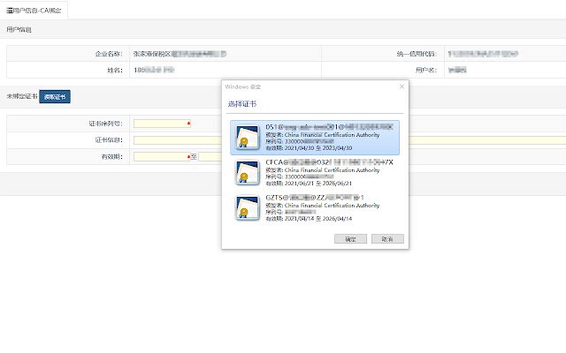This screenshot has height=353, width=566.
Task: Click the 统一信用代码 label
Action: point(417,54)
